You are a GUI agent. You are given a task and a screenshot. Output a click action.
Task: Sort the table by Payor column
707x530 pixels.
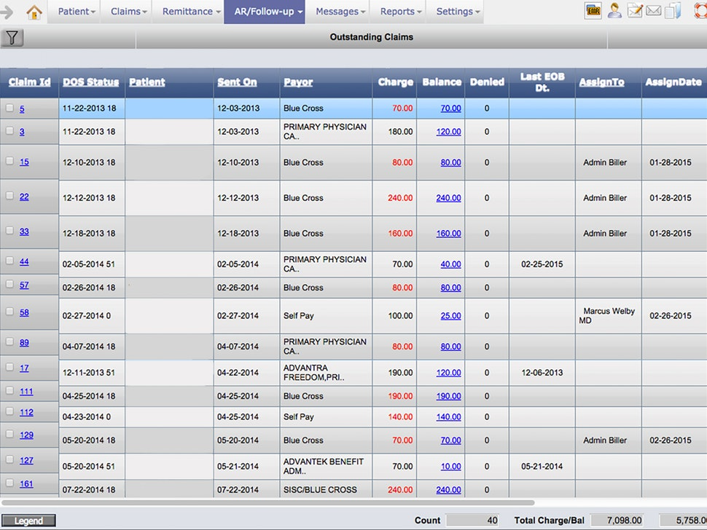point(298,82)
